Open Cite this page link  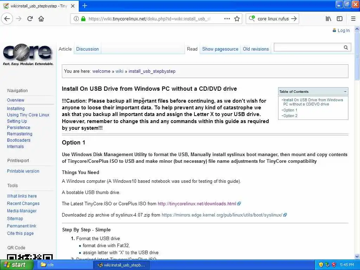click(x=20, y=233)
